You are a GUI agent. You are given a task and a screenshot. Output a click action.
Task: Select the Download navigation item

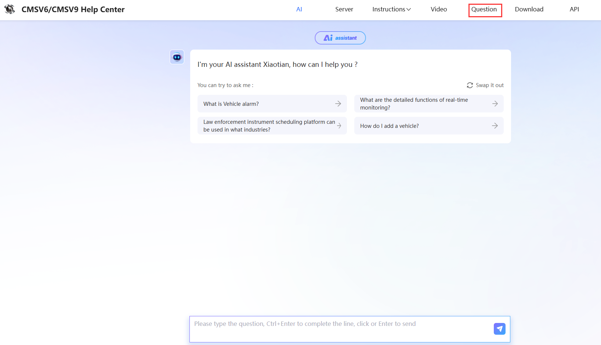(x=529, y=9)
